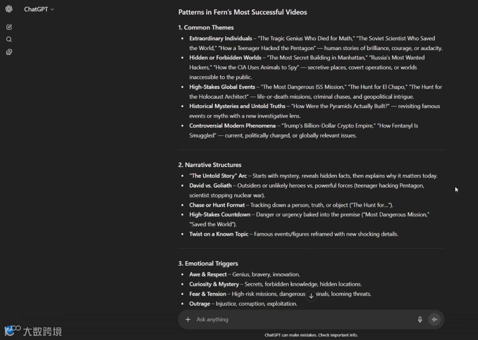478x340 pixels.
Task: Click the quoted title 'The Hunt for El Chapo'
Action: point(378,87)
